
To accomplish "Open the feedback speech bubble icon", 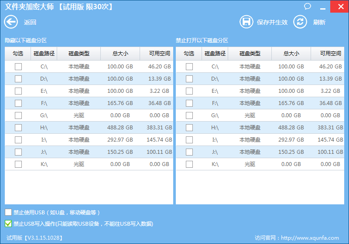I will click(308, 6).
